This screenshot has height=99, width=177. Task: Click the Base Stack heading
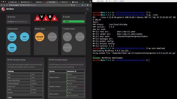pyautogui.click(x=13, y=29)
